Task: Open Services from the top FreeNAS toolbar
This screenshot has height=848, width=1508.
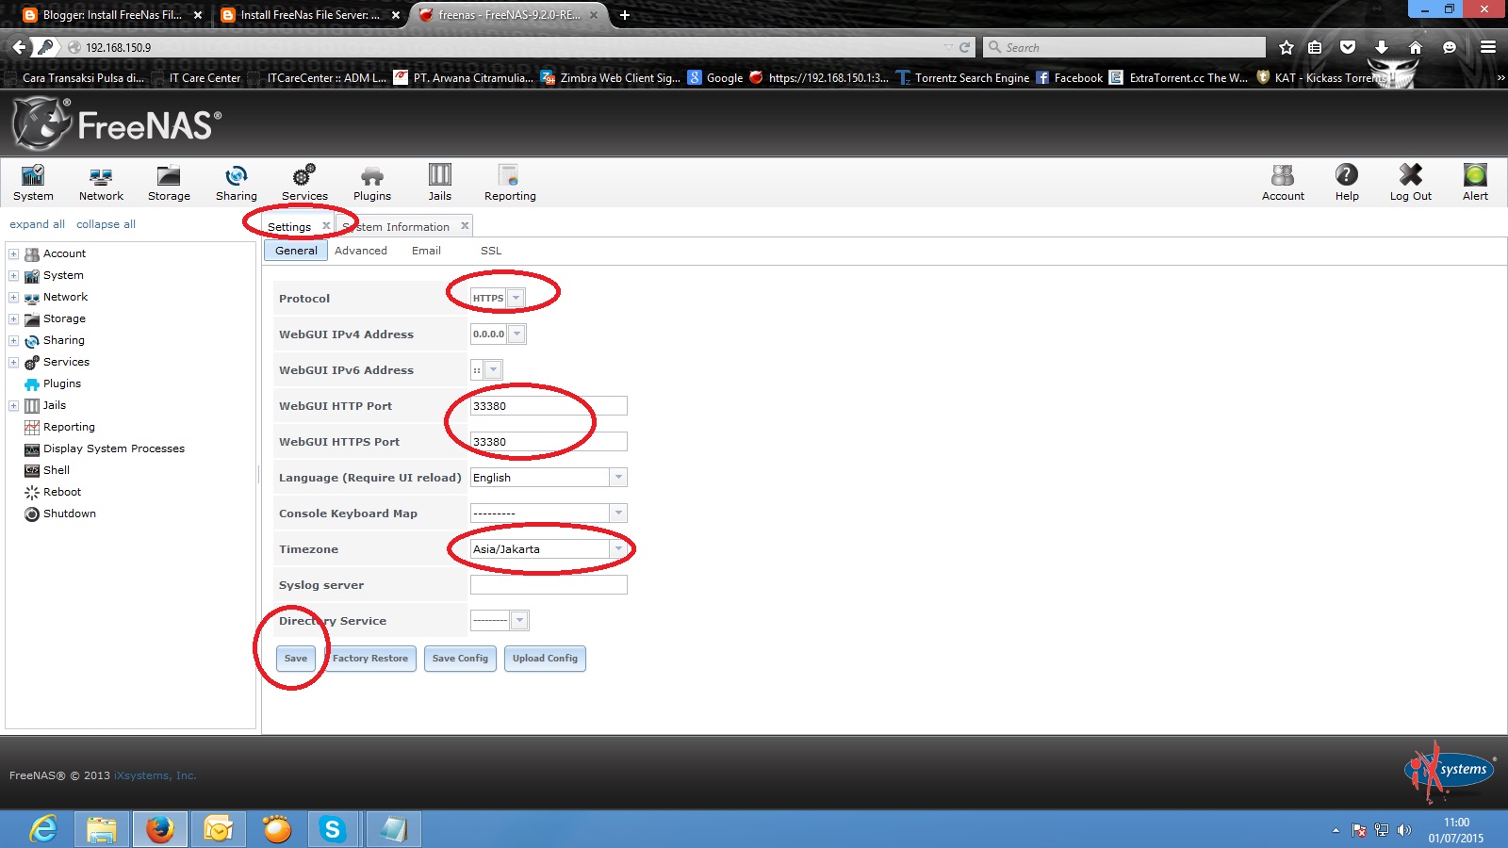Action: pyautogui.click(x=304, y=183)
